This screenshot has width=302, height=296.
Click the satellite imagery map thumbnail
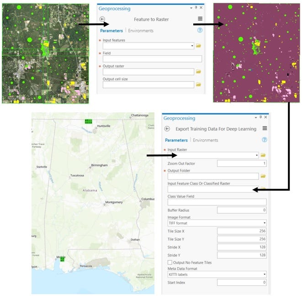[x=45, y=53]
